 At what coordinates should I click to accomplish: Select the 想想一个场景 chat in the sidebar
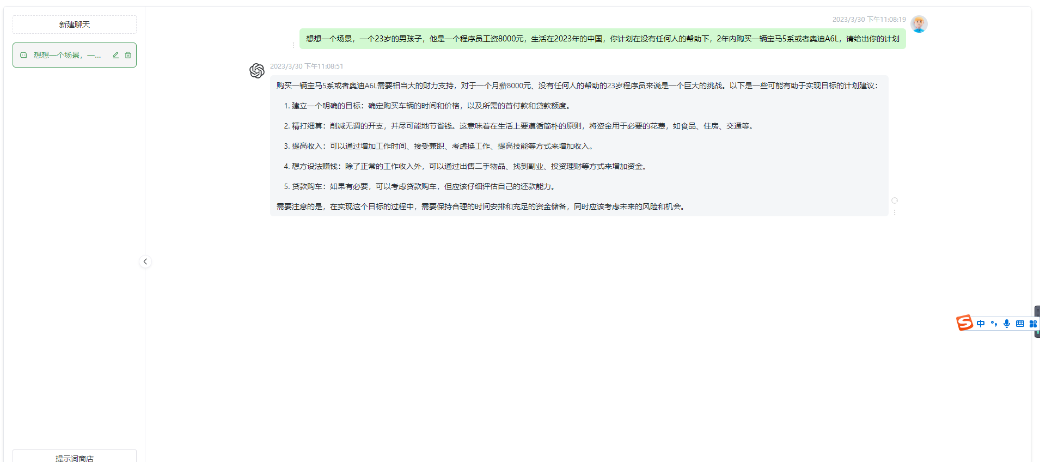66,55
